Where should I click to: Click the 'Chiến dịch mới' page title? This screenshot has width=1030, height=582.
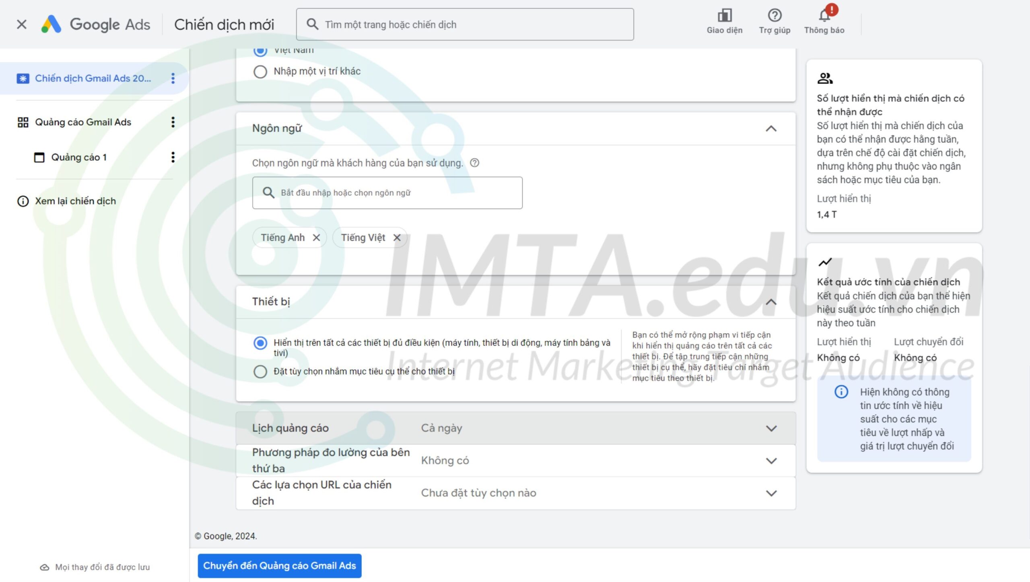click(224, 25)
